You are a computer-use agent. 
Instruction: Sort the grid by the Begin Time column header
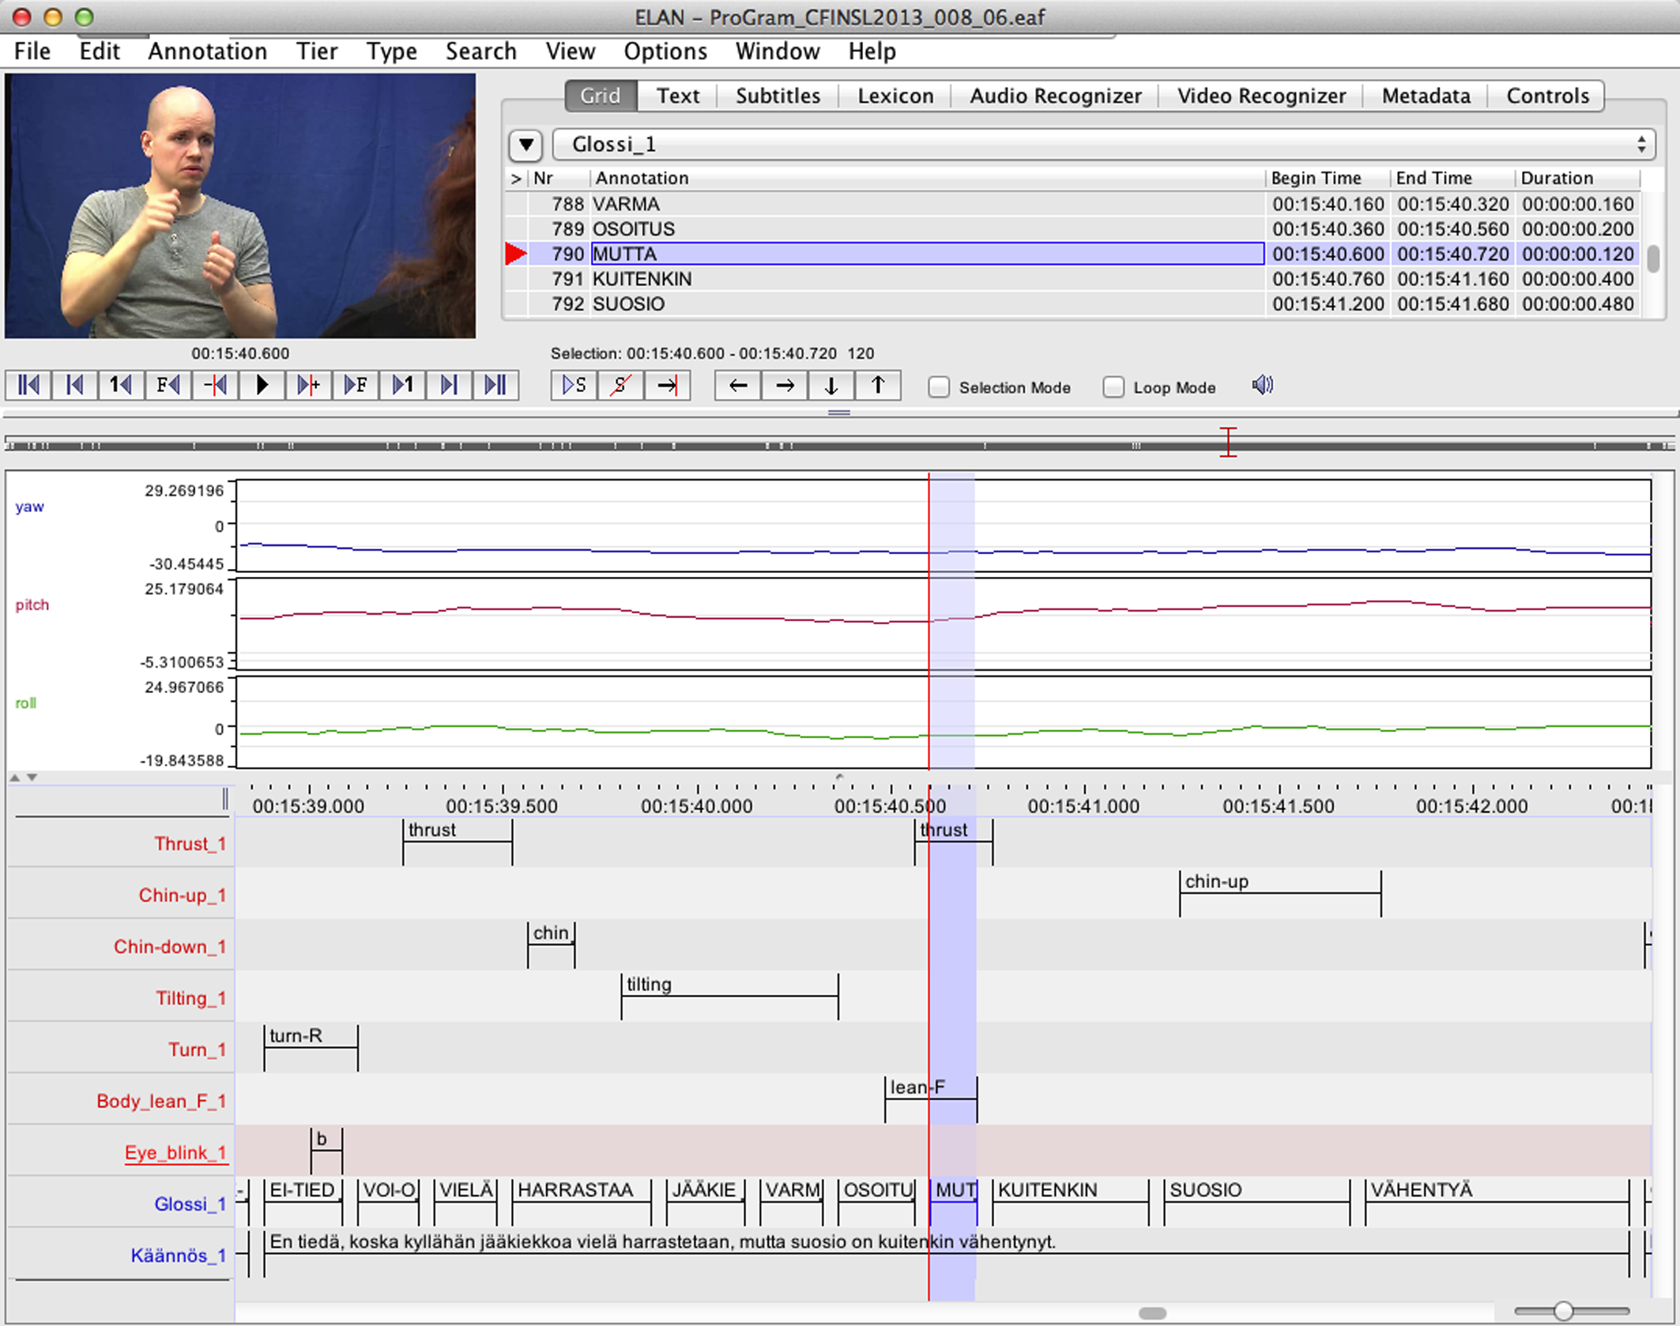pyautogui.click(x=1328, y=179)
